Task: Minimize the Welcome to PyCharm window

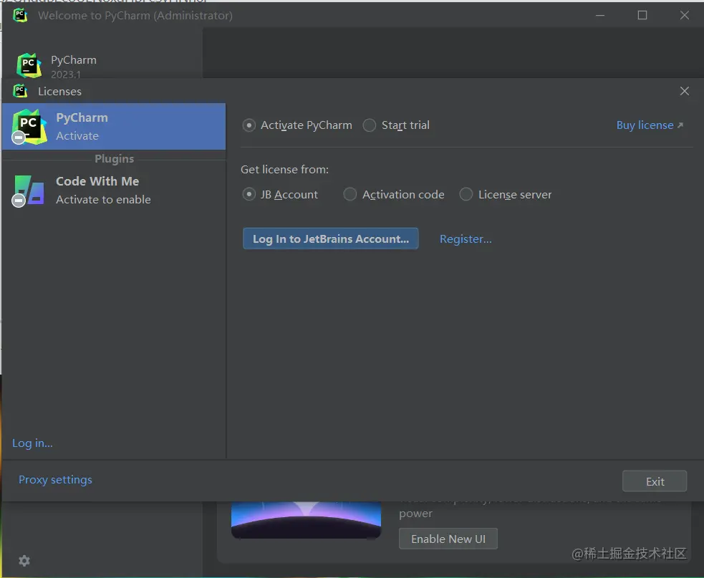Action: pos(600,15)
